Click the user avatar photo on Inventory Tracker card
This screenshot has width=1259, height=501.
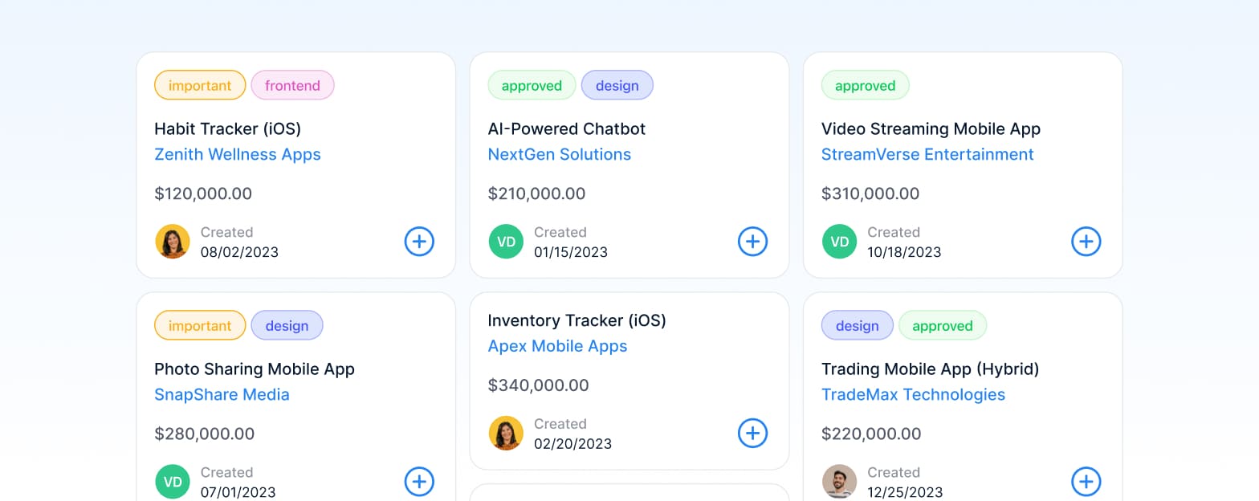pos(506,434)
